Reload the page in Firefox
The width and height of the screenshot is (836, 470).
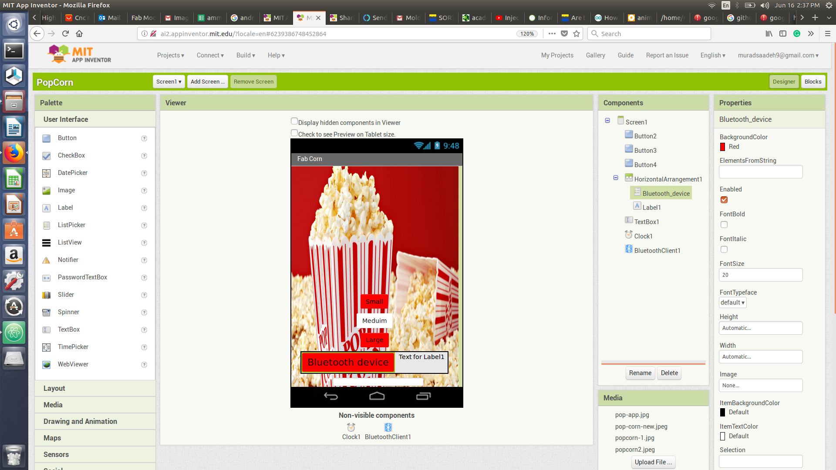[65, 34]
